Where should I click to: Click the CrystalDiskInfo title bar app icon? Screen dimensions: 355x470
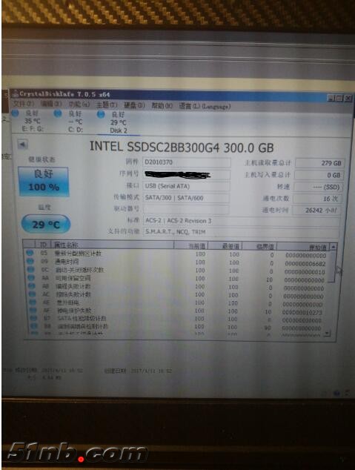pos(16,93)
